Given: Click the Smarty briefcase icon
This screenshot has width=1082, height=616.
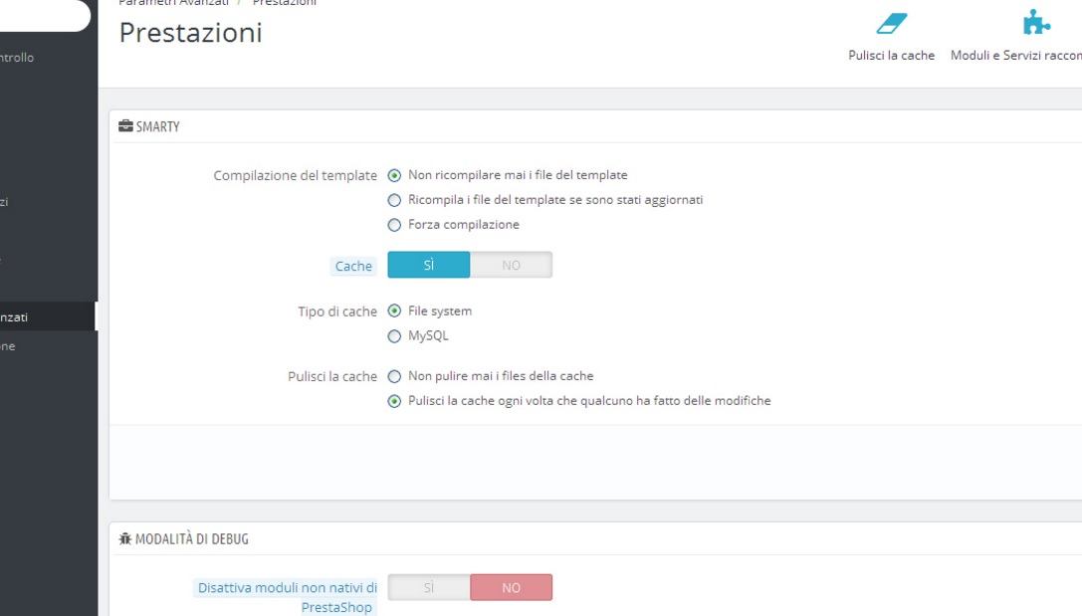Looking at the screenshot, I should click(x=125, y=126).
